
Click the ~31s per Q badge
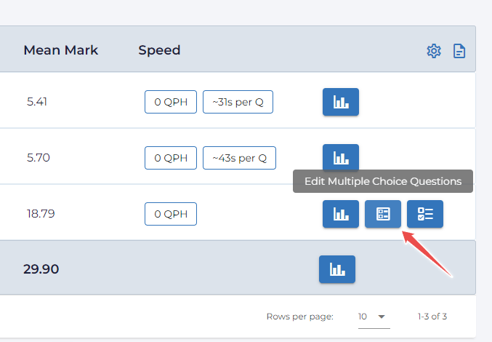pyautogui.click(x=238, y=102)
